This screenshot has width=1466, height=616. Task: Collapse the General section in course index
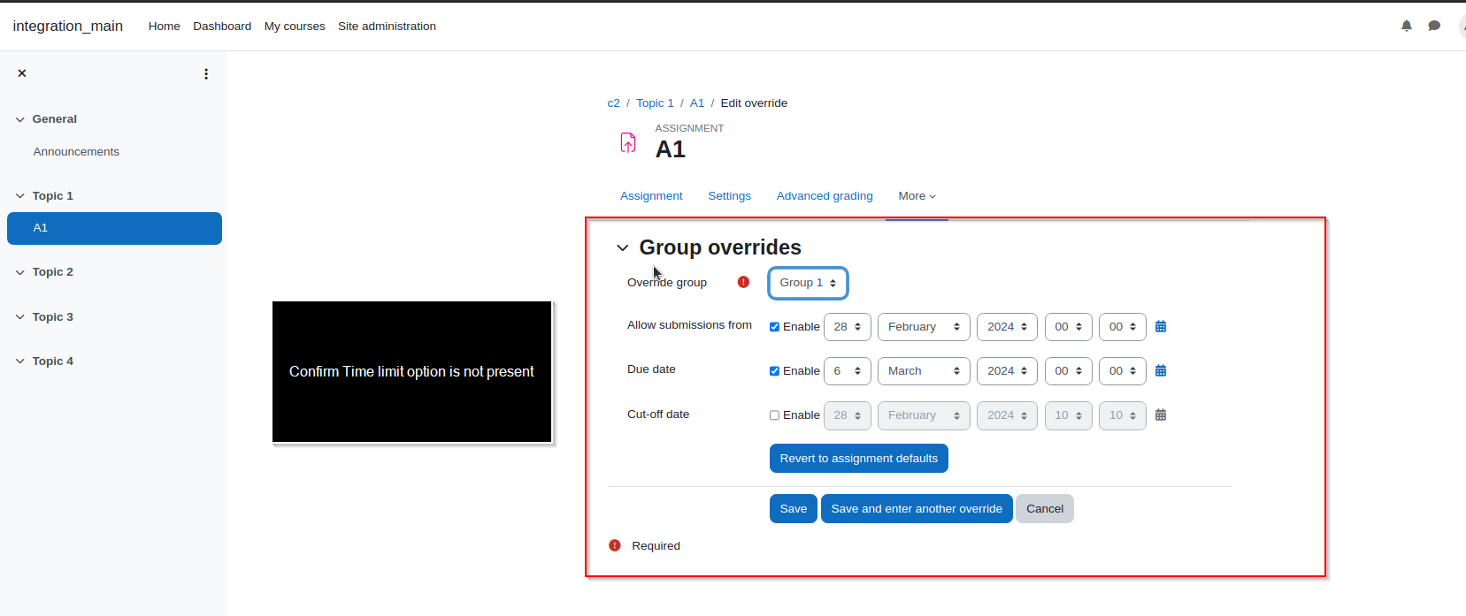[x=19, y=119]
